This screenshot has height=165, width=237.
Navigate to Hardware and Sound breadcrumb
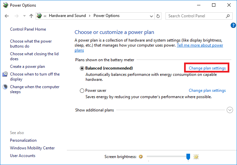[67, 16]
